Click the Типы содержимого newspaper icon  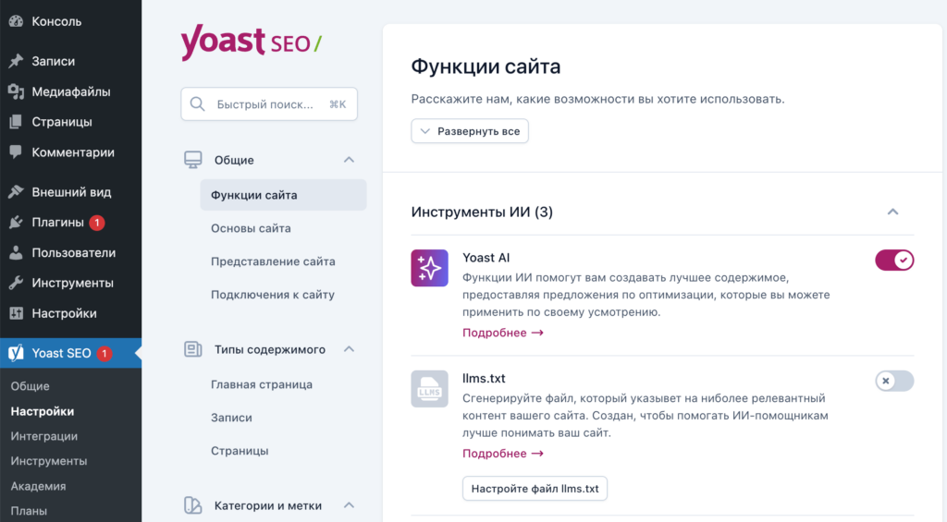(192, 349)
